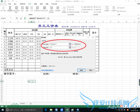This screenshot has width=140, height=112.
Task: Collapse the ribbon with the arrow
Action: 138,15
